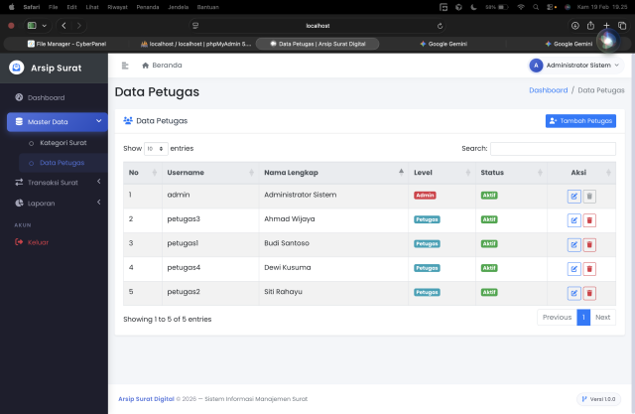This screenshot has height=414, width=635.
Task: Click the Arsip Surat logo icon
Action: 16,68
